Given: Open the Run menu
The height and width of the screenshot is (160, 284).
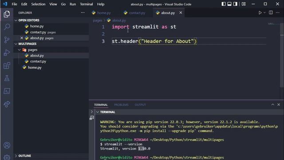Looking at the screenshot, I should [x=73, y=4].
